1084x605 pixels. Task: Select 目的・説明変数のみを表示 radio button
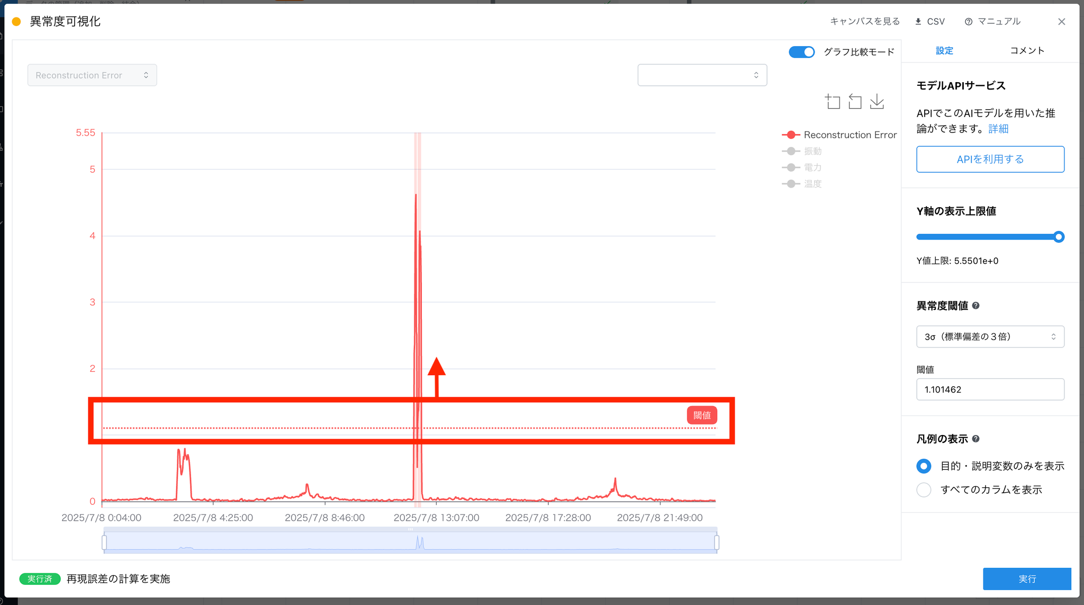click(924, 466)
